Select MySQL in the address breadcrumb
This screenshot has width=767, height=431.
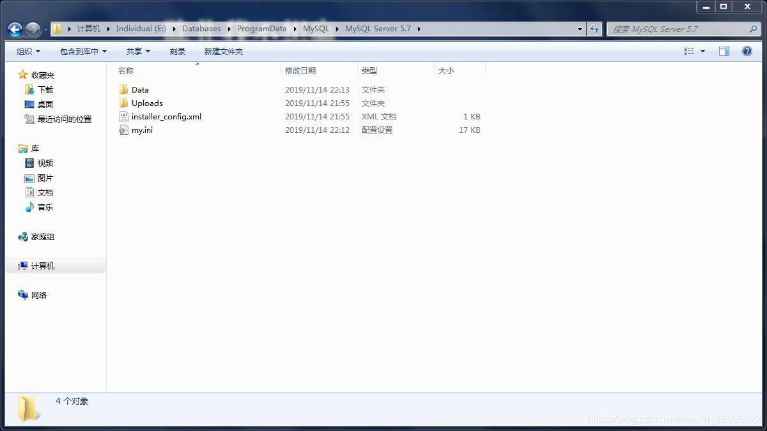tap(316, 29)
